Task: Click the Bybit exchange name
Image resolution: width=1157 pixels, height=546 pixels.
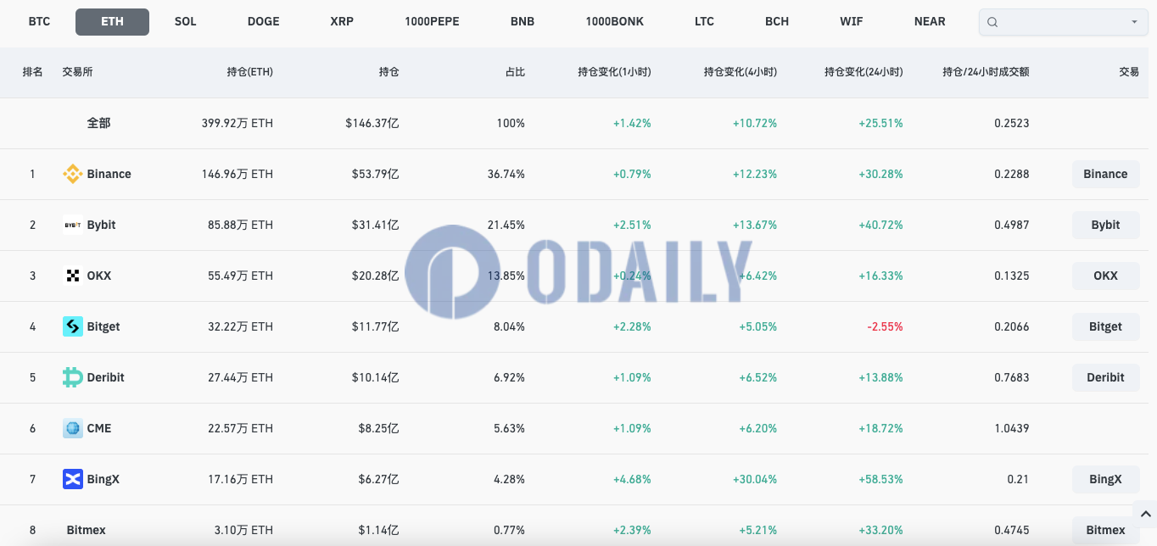Action: [101, 225]
